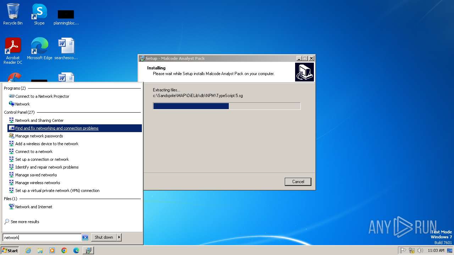The width and height of the screenshot is (454, 255).
Task: Open the Acrobat Reader DC shortcut
Action: point(13,51)
